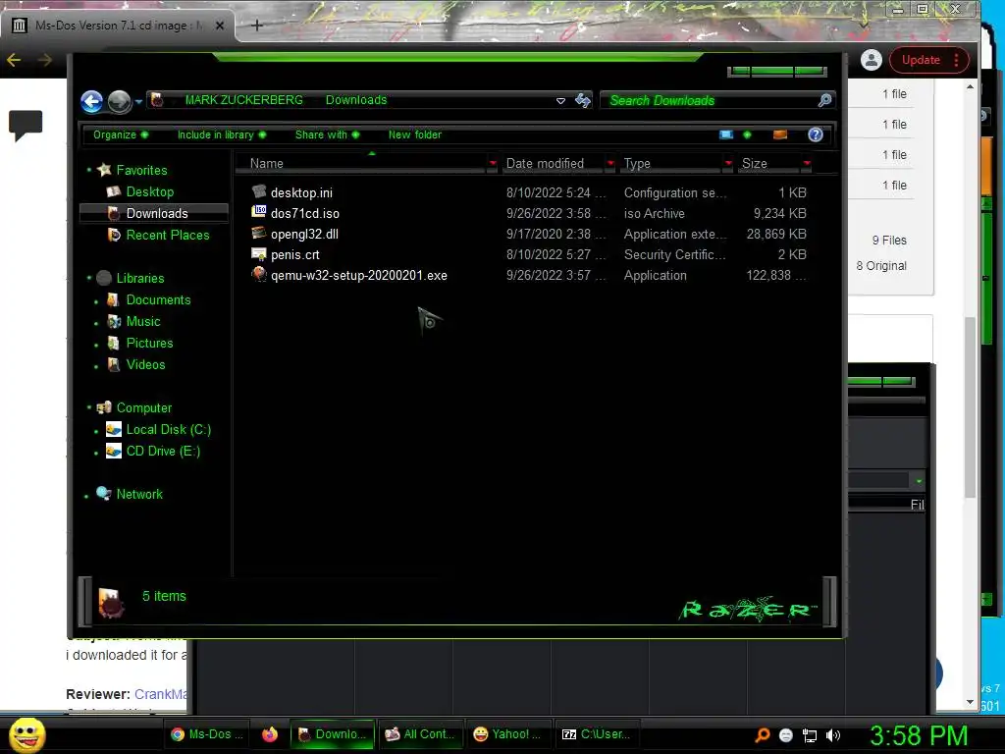The width and height of the screenshot is (1005, 754).
Task: Click the Search Downloads field
Action: point(709,101)
